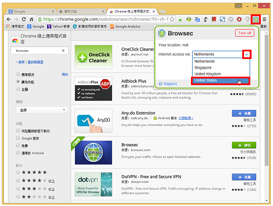
Task: Click the Chrome Web Store logo
Action: 15,40
